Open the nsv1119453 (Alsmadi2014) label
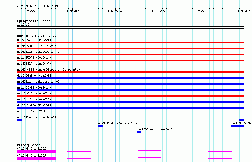This screenshot has height=162, width=252. tap(37, 117)
